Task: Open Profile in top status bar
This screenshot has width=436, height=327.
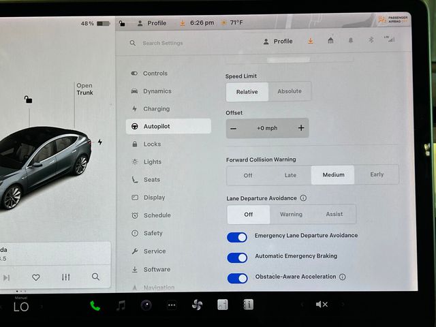Action: [152, 23]
